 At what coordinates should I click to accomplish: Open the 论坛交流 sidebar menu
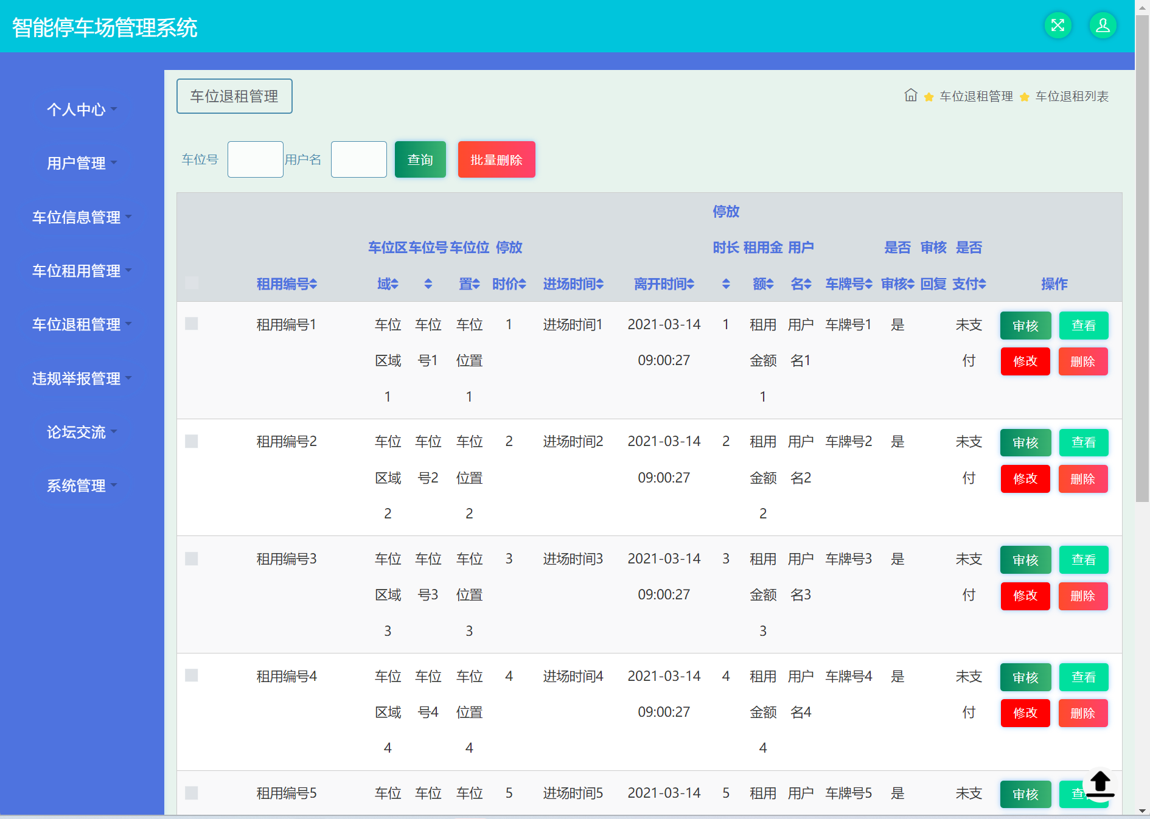(x=82, y=432)
